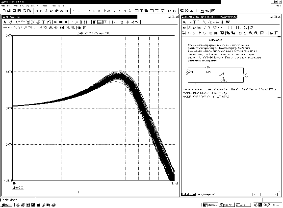This screenshot has width=283, height=208.
Task: Click the Save diskette icon in main toolbar
Action: click(15, 11)
